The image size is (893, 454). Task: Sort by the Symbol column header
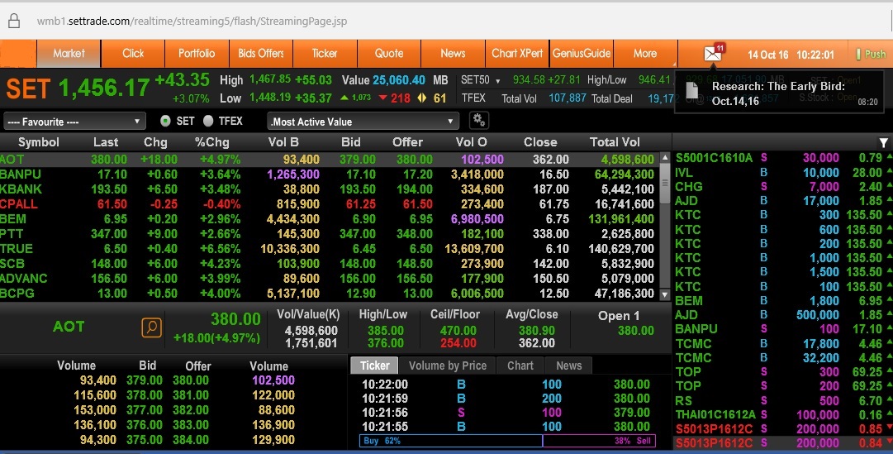(39, 142)
